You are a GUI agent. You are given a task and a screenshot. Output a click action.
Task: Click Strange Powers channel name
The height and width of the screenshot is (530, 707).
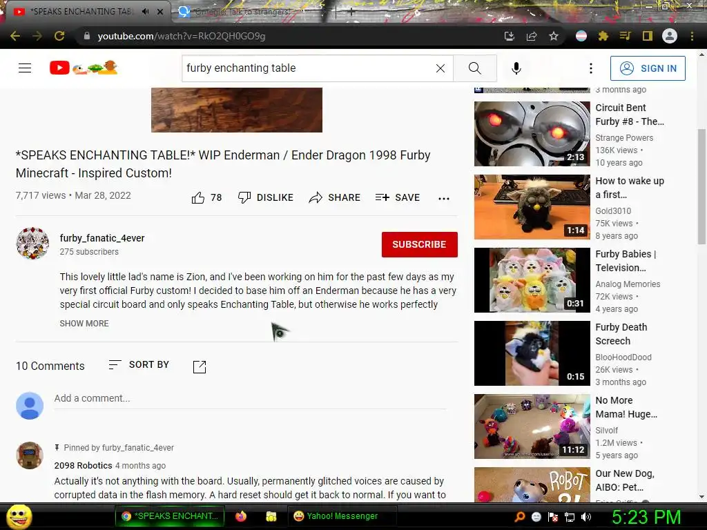pos(624,138)
